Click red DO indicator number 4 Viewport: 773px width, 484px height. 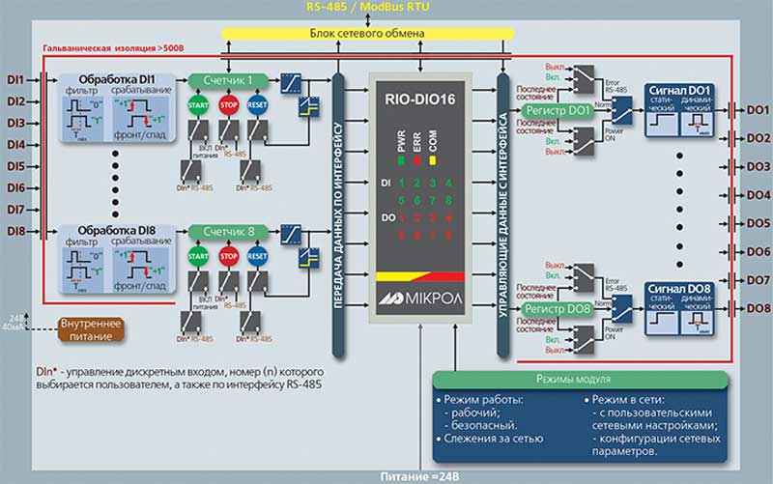point(448,218)
